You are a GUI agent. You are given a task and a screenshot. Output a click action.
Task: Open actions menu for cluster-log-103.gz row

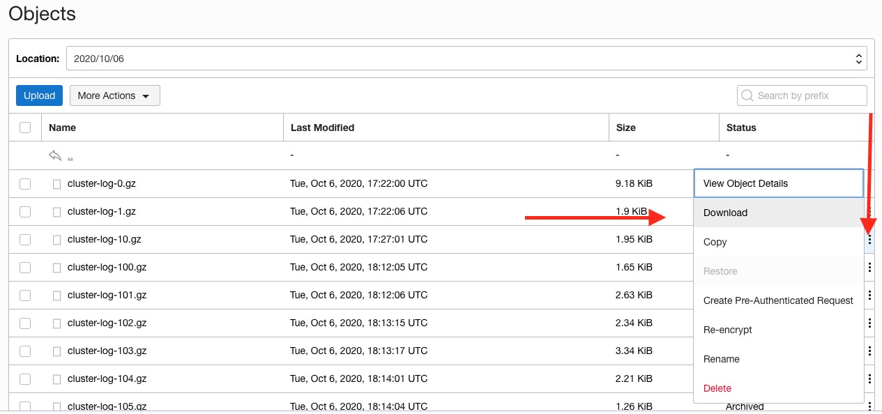(870, 351)
